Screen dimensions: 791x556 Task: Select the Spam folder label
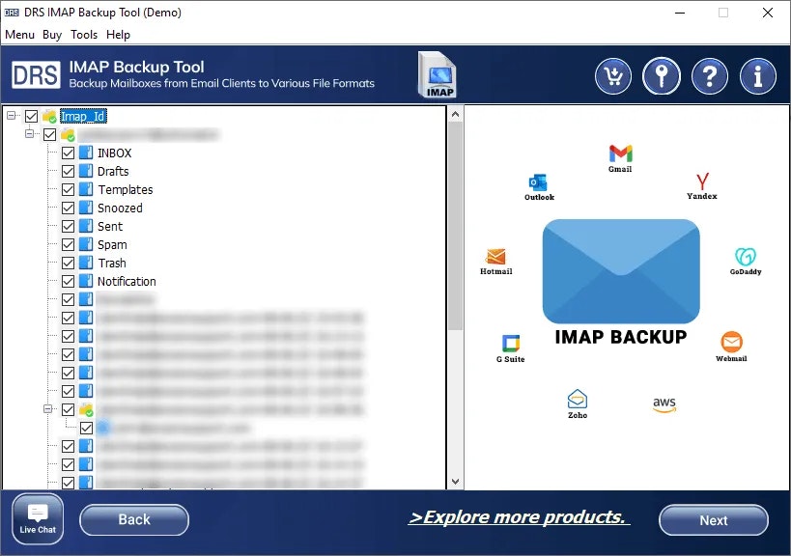click(112, 244)
